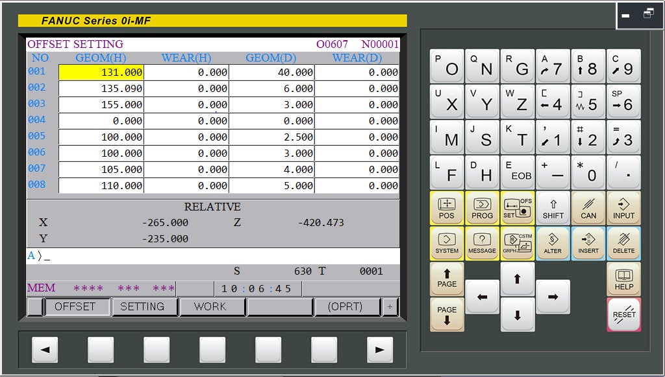
Task: Move cursor with up arrow key
Action: pyautogui.click(x=518, y=279)
